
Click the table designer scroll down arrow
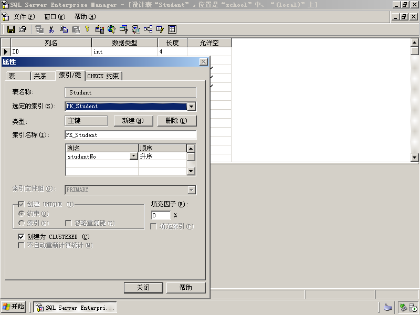coord(414,157)
